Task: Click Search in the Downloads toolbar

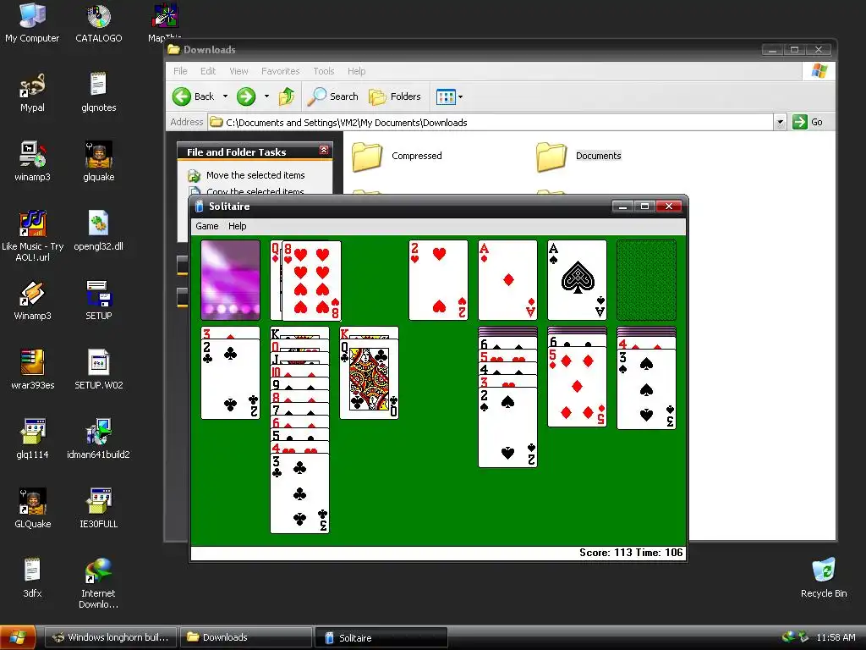Action: 333,96
